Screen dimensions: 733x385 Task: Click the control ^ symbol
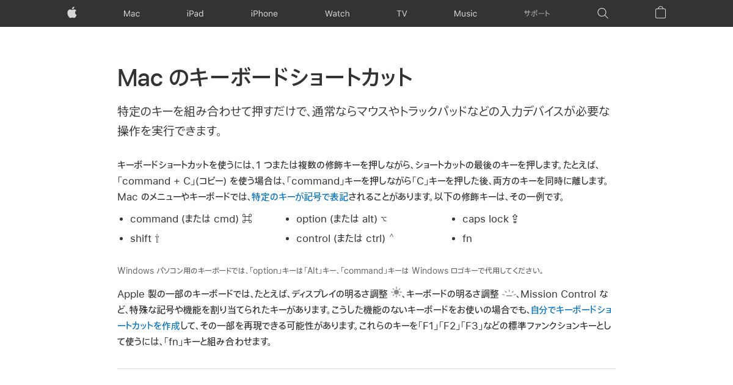[x=392, y=237]
